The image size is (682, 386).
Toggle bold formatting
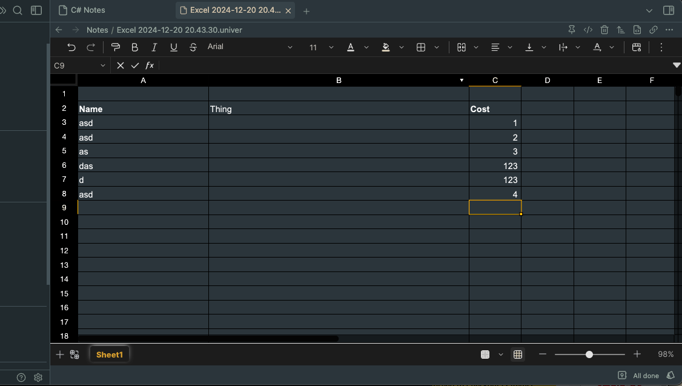pos(135,47)
